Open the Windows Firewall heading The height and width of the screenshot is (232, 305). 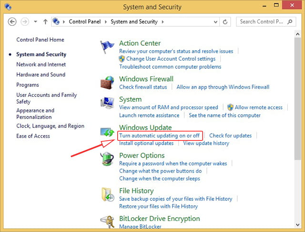pos(146,79)
